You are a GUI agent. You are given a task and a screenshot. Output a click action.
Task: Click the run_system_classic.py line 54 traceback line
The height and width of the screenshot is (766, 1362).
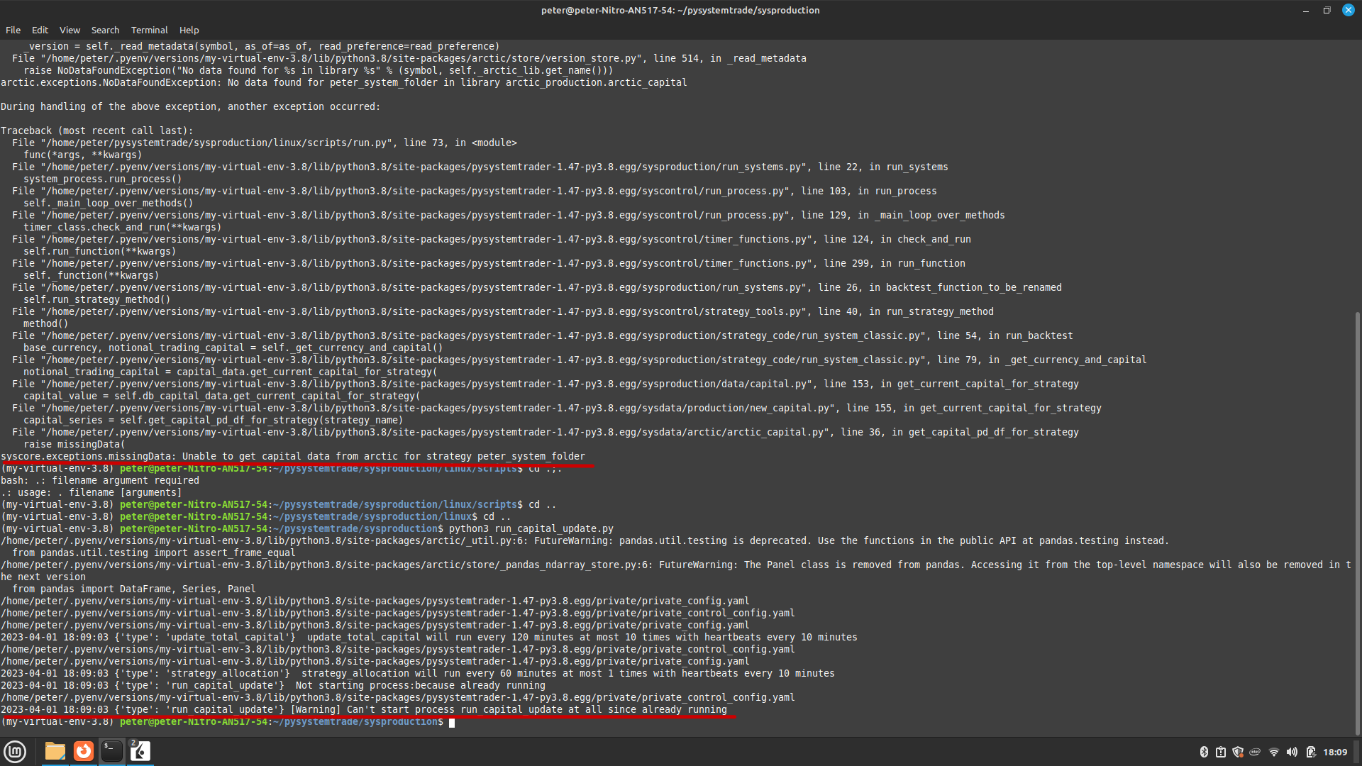[x=543, y=335]
